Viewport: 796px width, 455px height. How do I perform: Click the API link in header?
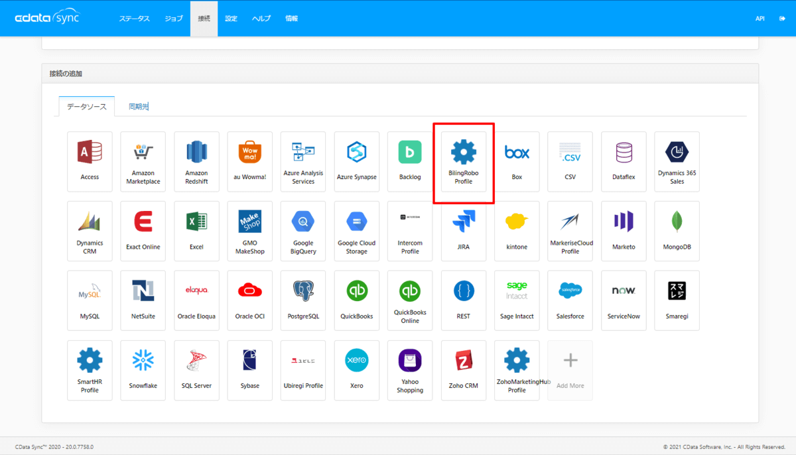pos(760,19)
